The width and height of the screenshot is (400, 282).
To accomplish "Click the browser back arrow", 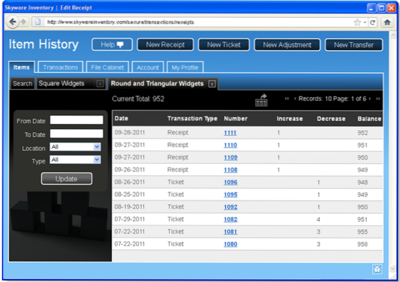I will 13,22.
